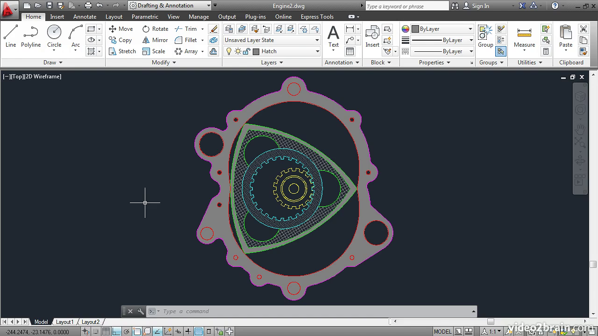The image size is (598, 336).
Task: Click the Group tool icon
Action: (x=485, y=36)
